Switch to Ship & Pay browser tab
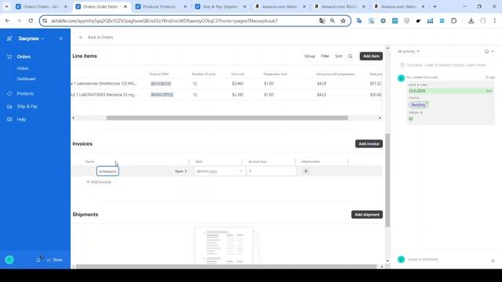 (221, 6)
